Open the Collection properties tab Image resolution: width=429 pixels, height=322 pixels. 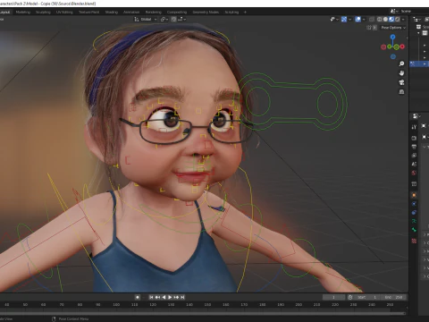(x=414, y=184)
